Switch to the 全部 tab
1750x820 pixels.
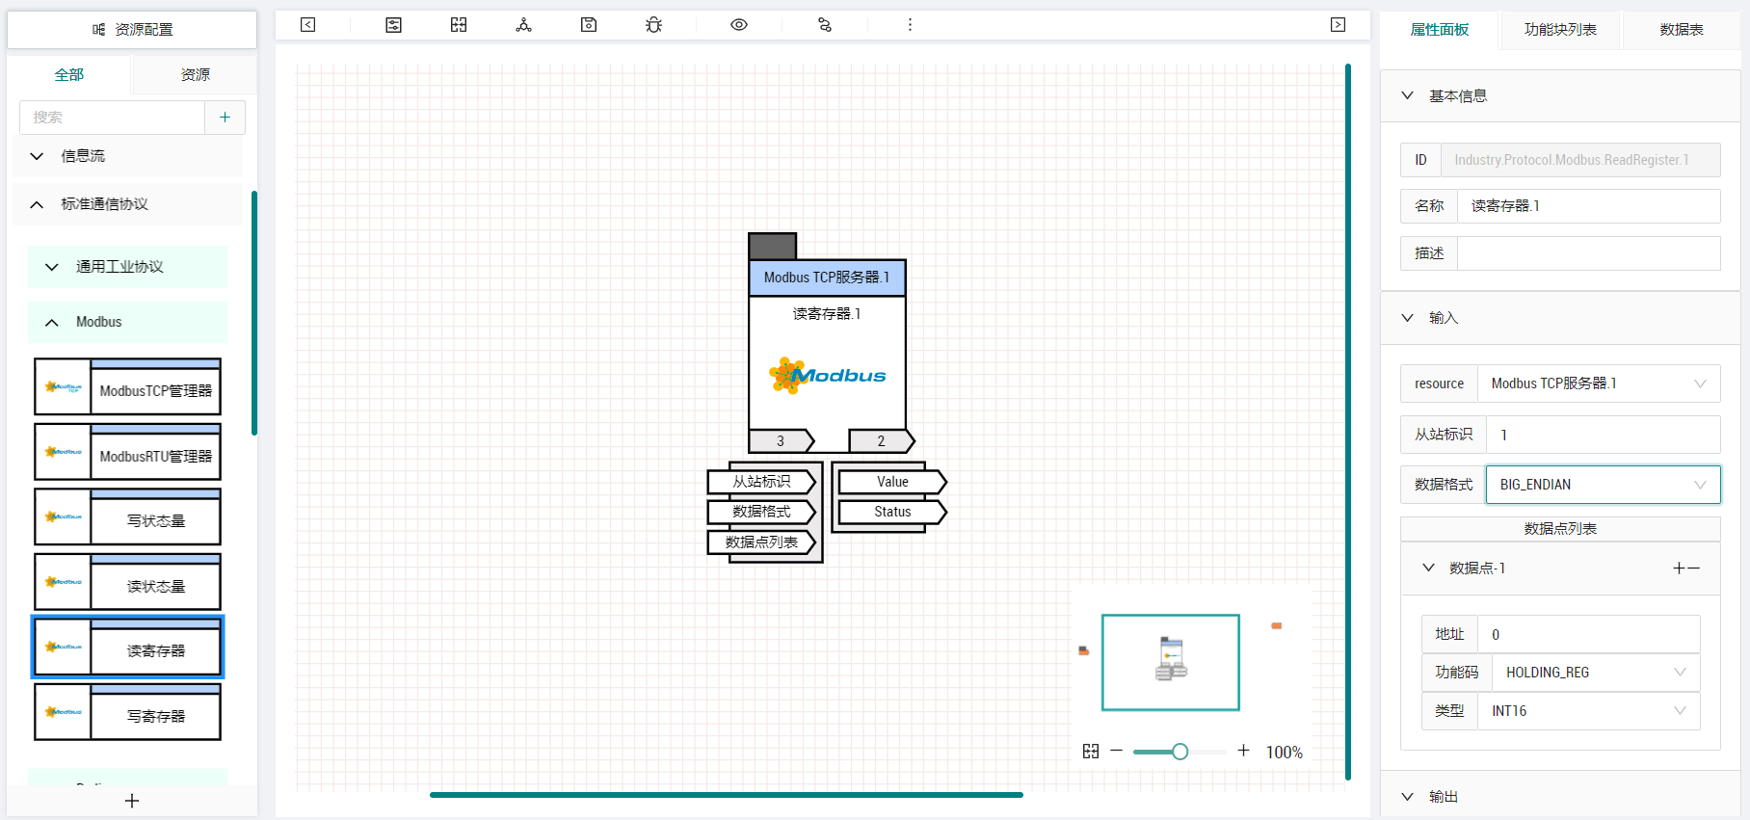[69, 74]
